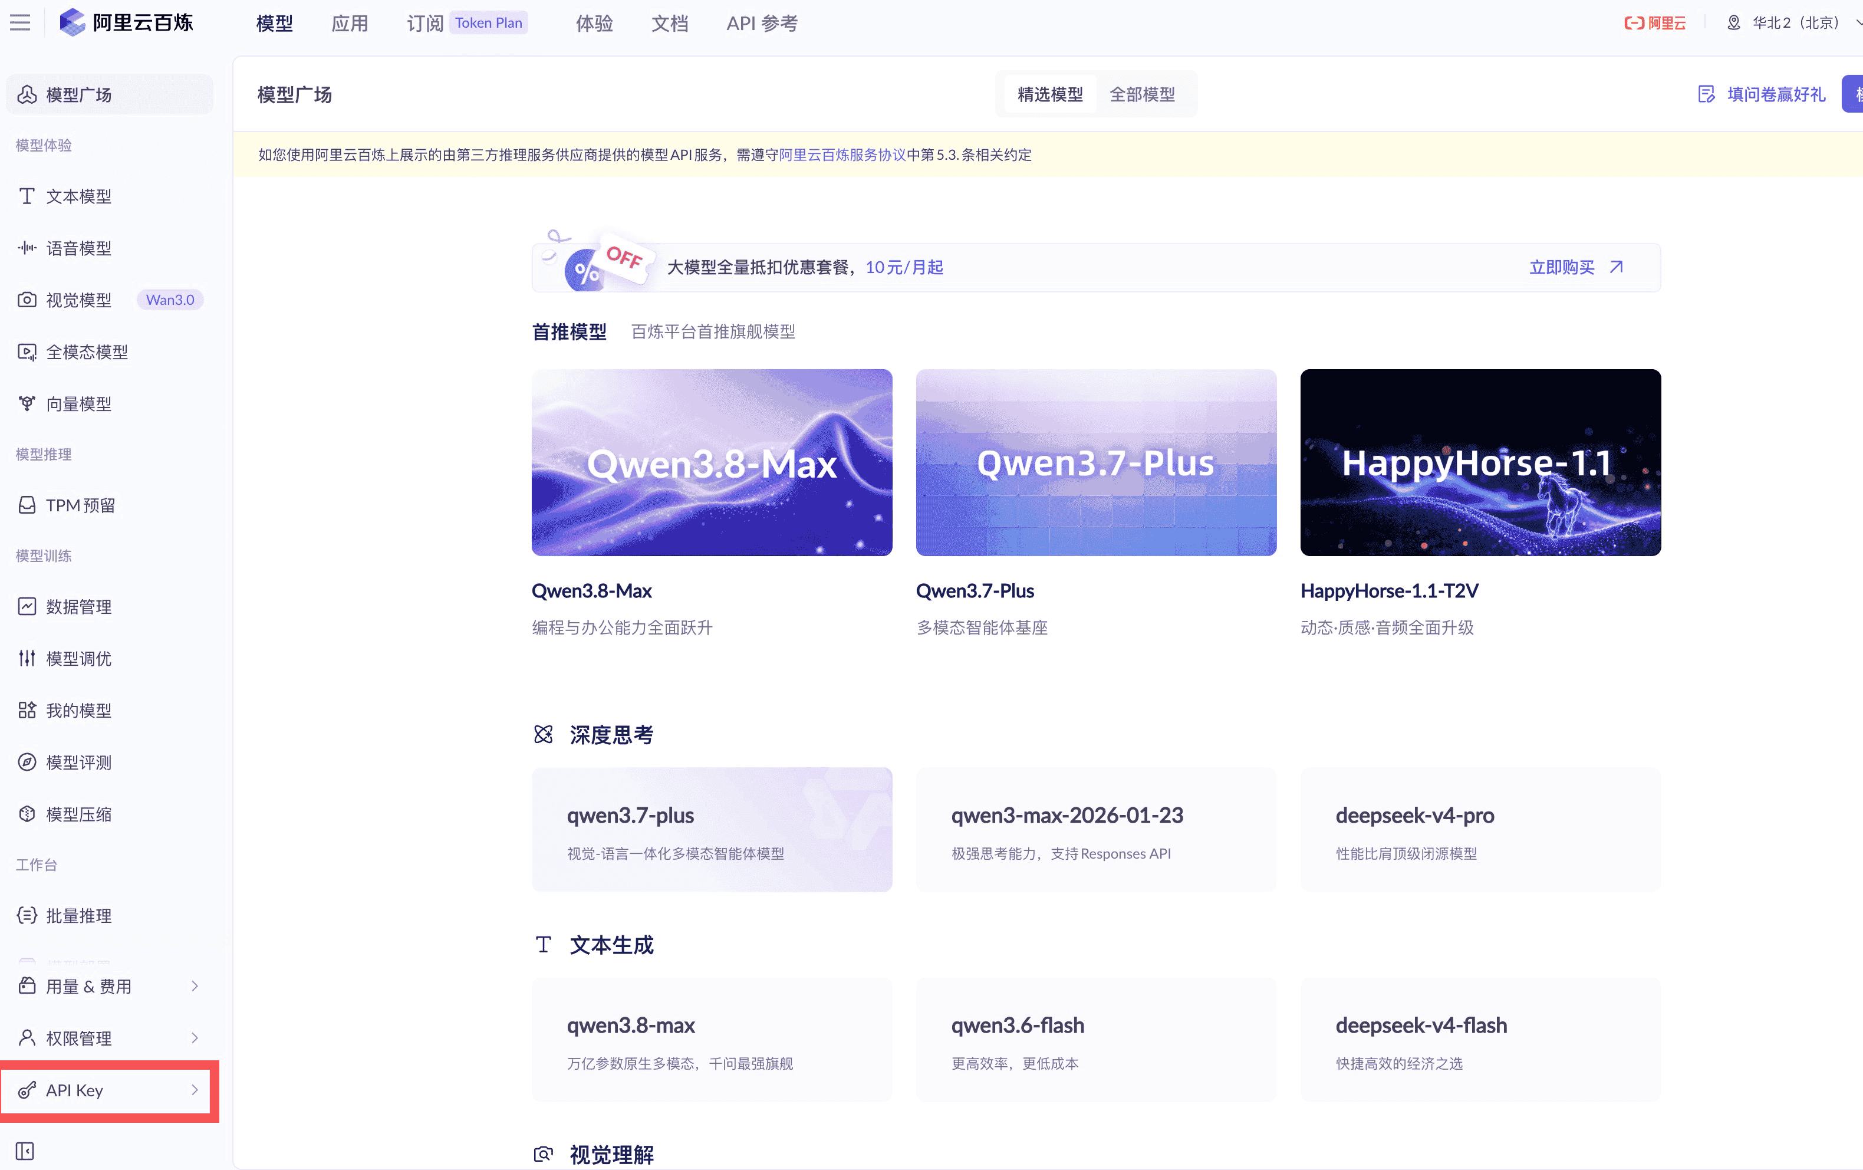The image size is (1863, 1170).
Task: Select 模型广场 in the sidebar
Action: (x=109, y=94)
